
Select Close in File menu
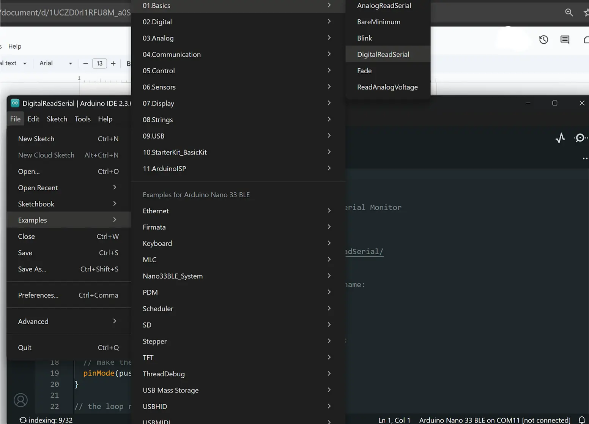pyautogui.click(x=69, y=236)
